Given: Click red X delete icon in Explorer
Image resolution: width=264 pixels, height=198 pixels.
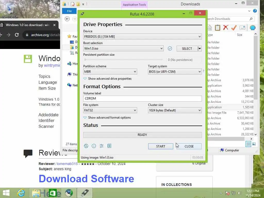Looking at the screenshot, I should [x=226, y=27].
